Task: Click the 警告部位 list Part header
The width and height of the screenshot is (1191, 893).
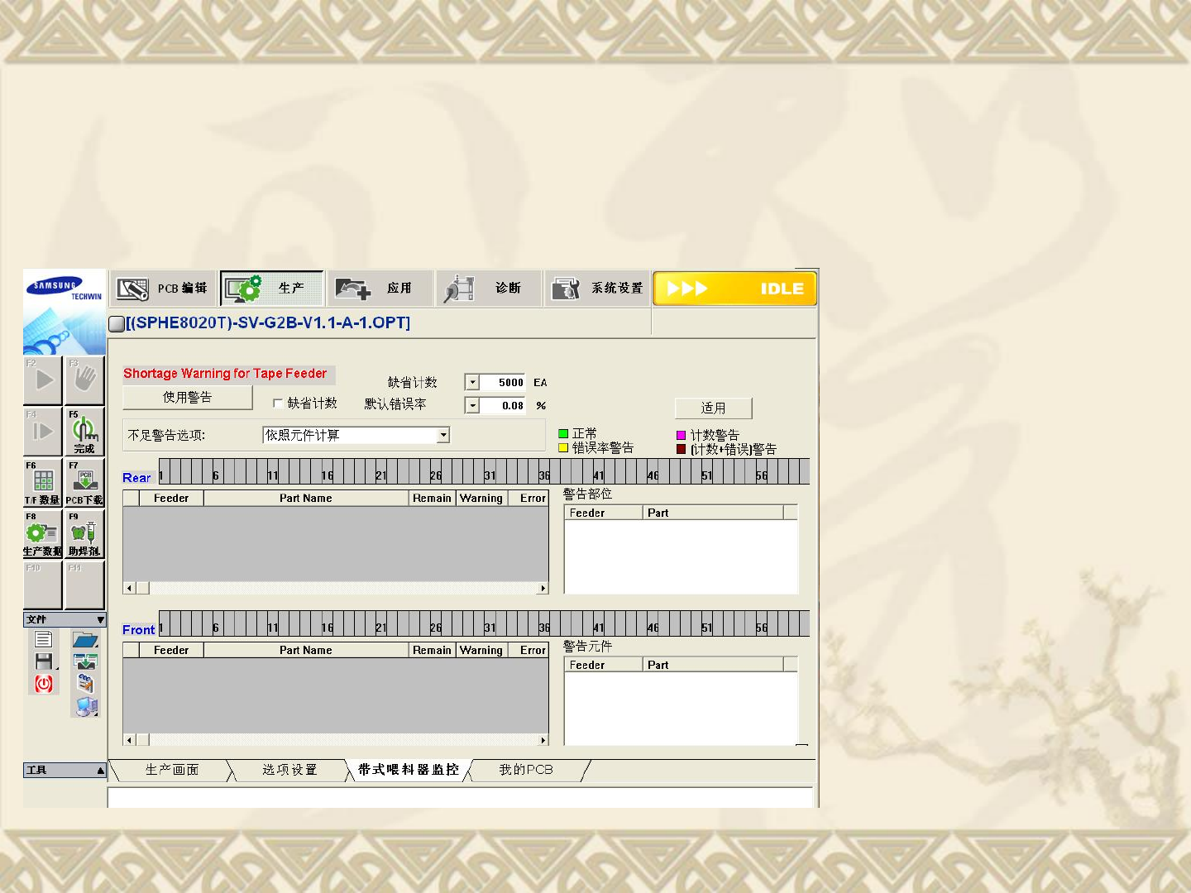Action: point(713,513)
